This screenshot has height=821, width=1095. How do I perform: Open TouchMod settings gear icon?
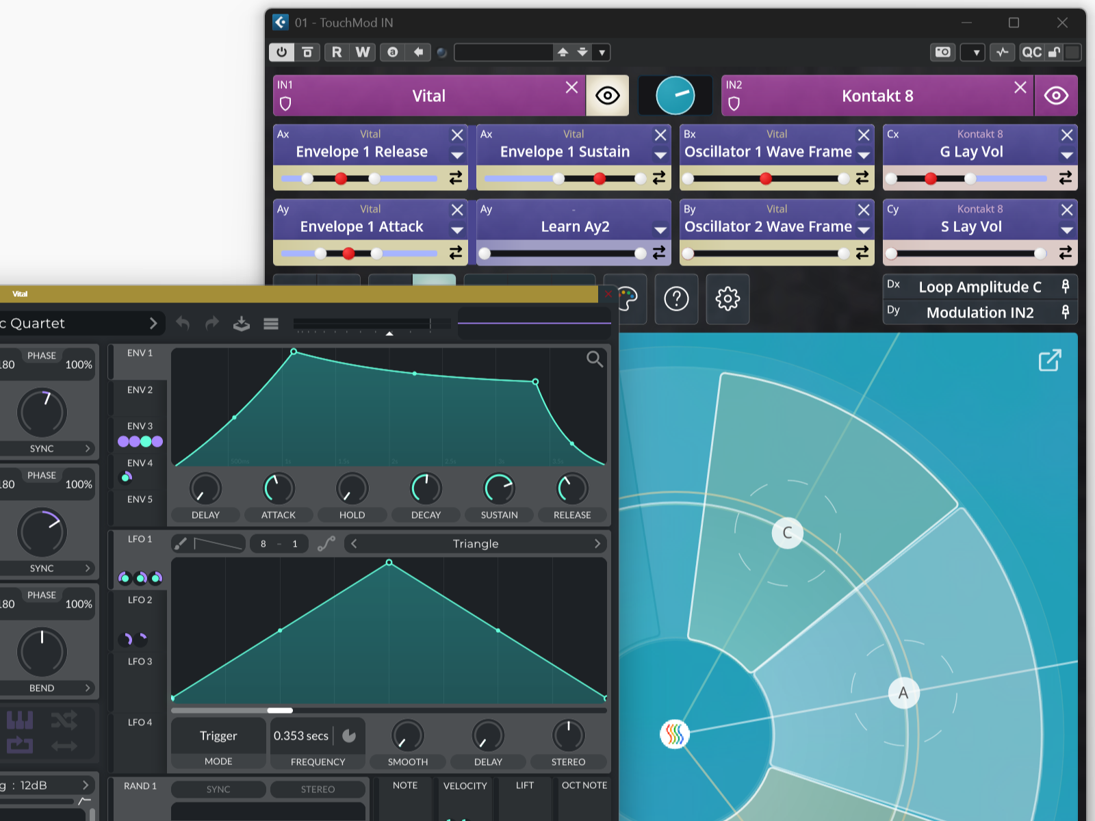coord(727,299)
